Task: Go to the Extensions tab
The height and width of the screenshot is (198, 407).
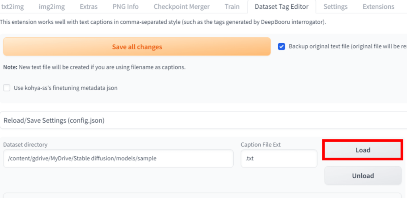Action: tap(378, 6)
